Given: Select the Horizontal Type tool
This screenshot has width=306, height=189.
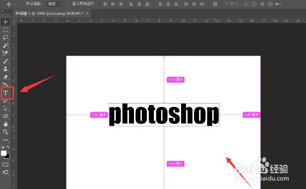Looking at the screenshot, I should [6, 93].
